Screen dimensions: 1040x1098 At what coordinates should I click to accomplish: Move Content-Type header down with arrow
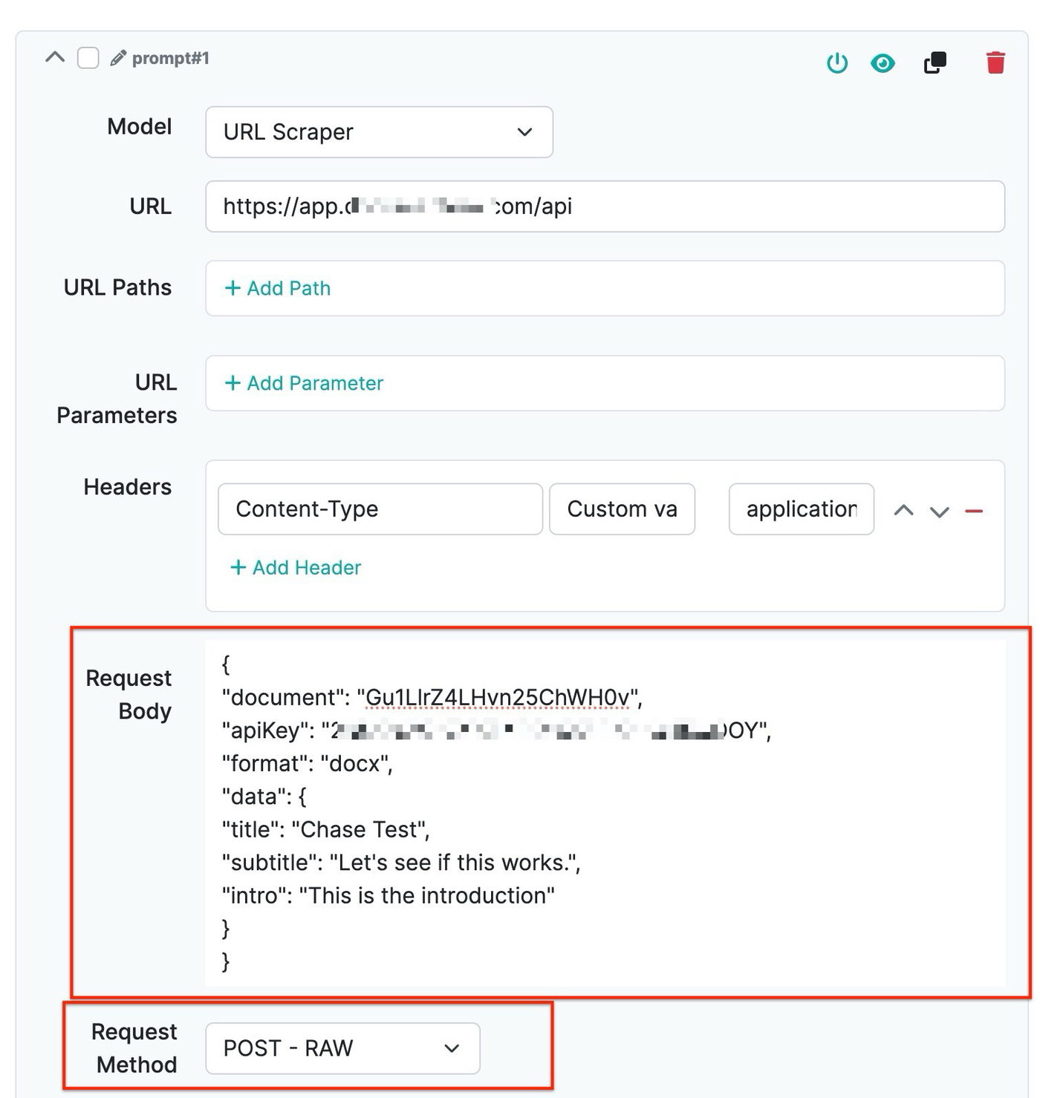(x=940, y=512)
